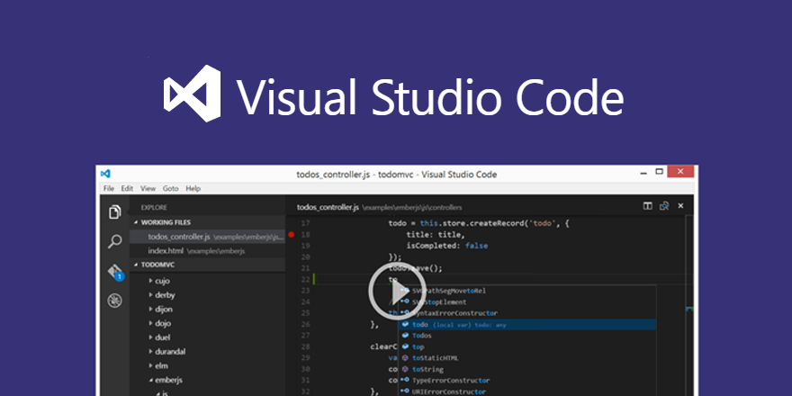792x396 pixels.
Task: Open the Debug view icon
Action: pyautogui.click(x=114, y=301)
